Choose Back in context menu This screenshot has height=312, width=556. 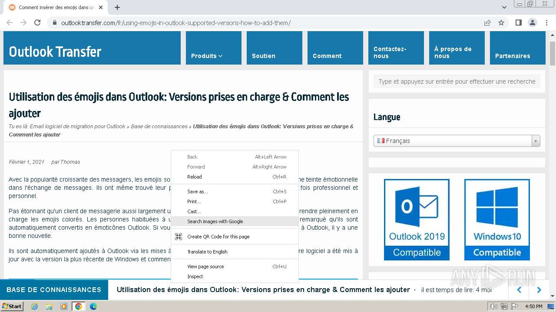235,157
